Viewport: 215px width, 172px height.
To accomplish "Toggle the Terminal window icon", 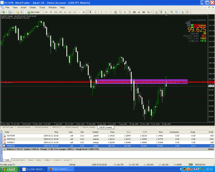I will [22, 12].
